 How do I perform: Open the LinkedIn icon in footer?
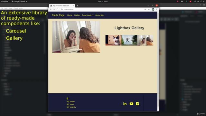(125, 104)
